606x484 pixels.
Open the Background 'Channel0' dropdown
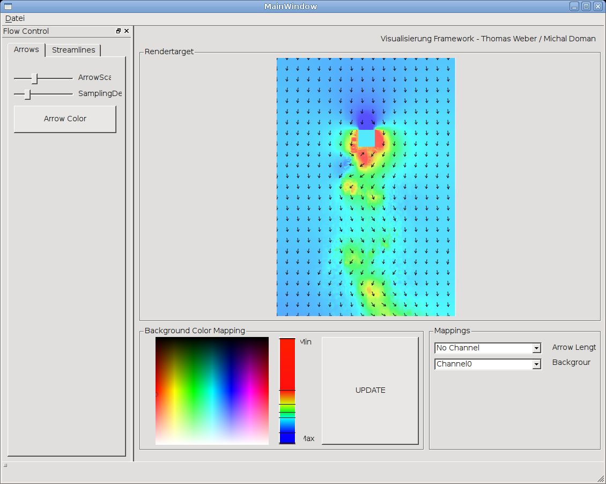536,364
